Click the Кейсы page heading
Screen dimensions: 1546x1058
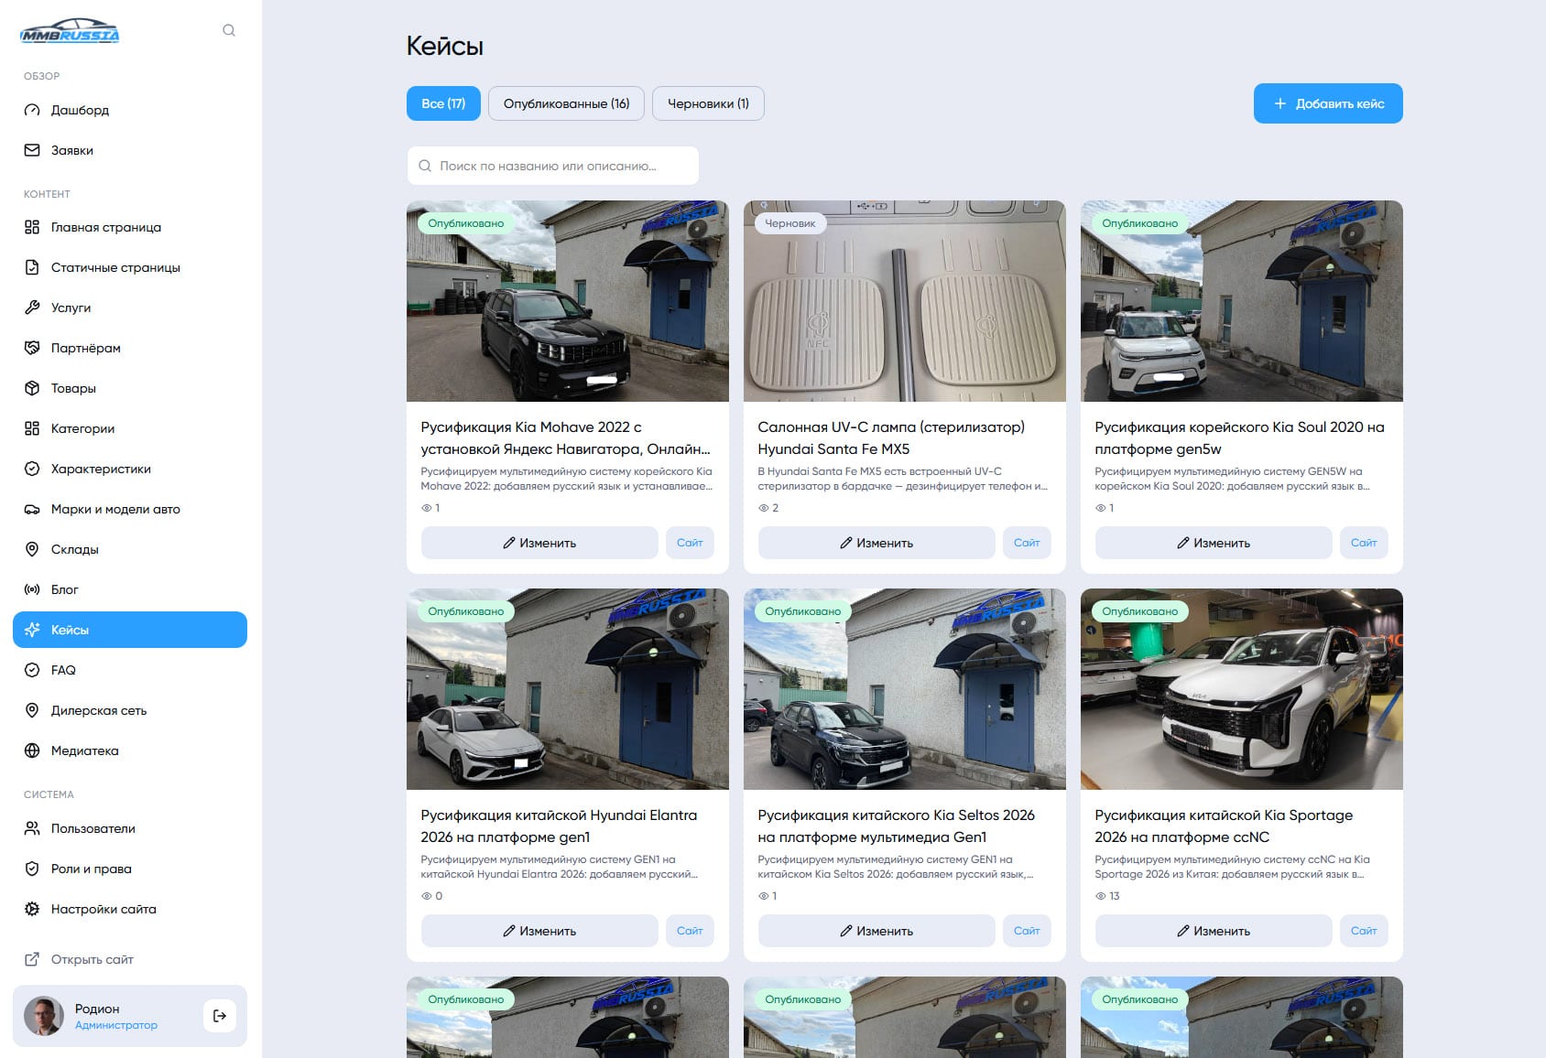445,46
